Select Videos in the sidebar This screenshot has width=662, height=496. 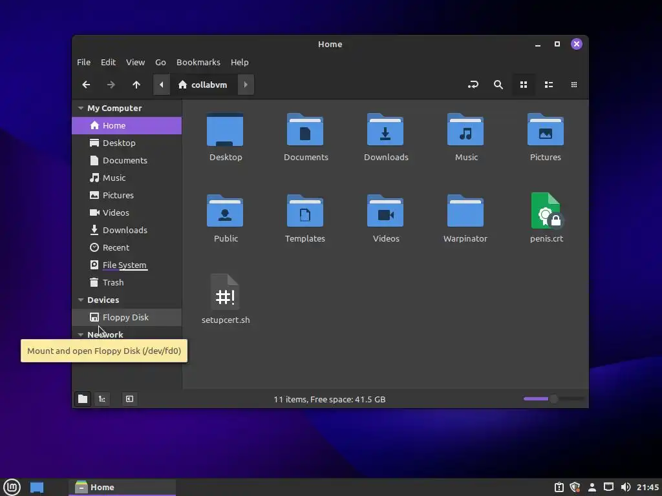pos(127,212)
